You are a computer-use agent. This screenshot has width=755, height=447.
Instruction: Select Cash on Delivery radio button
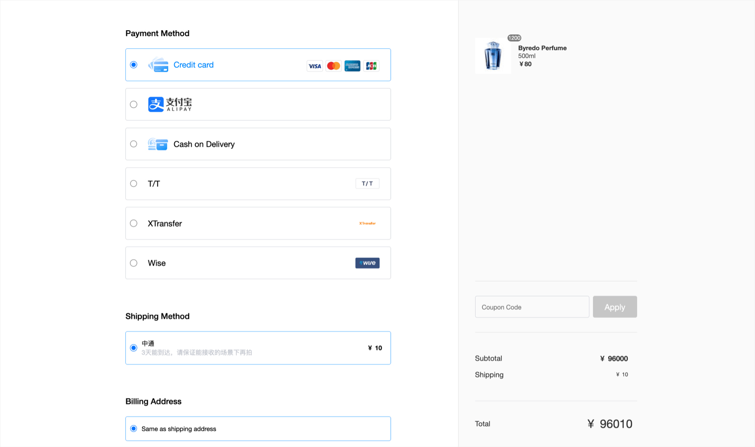pos(133,144)
